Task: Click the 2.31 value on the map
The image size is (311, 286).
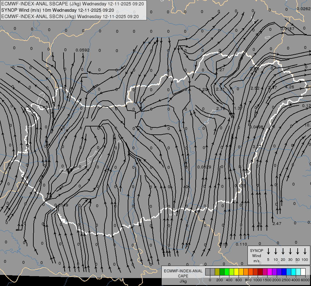Action: [x=220, y=89]
